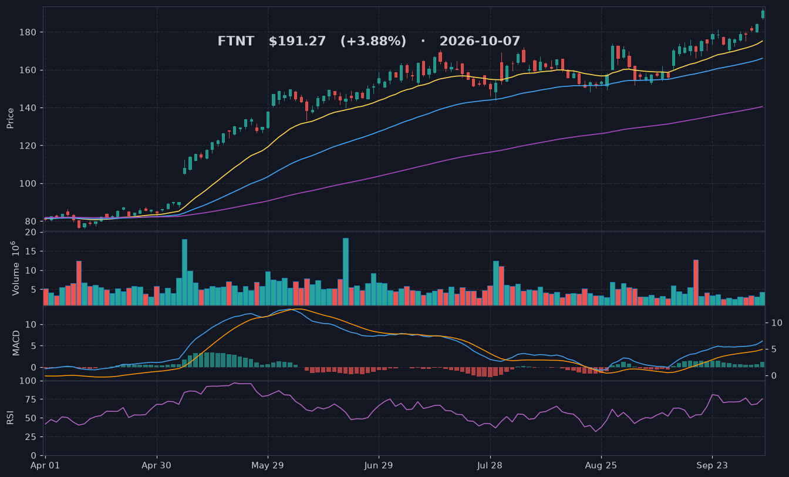Click the 75 RSI axis tick
Viewport: 789px width, 477px height.
32,399
